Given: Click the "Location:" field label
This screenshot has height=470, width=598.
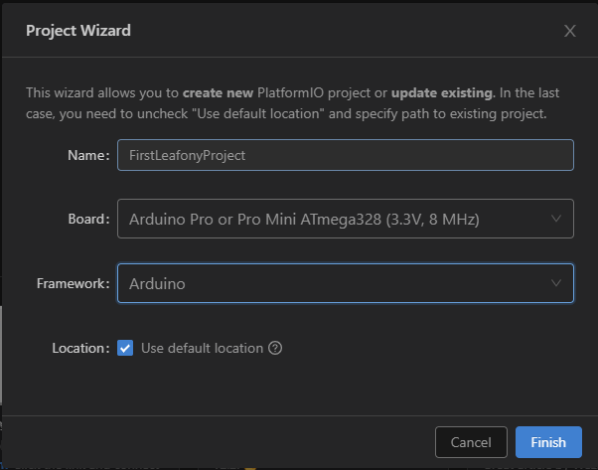Looking at the screenshot, I should pos(79,348).
